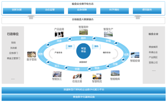This screenshot has width=167, height=102.
Task: Select the 在线交易 phone payment image
Action: [x=77, y=76]
